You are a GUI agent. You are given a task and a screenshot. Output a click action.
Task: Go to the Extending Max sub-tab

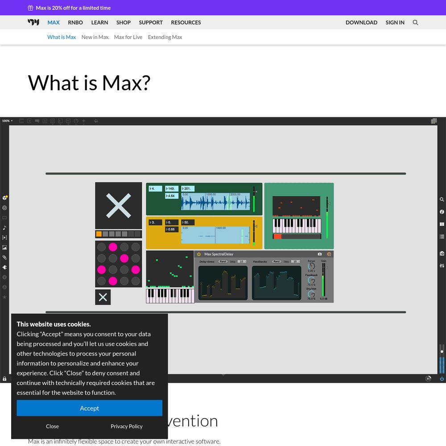(x=165, y=37)
